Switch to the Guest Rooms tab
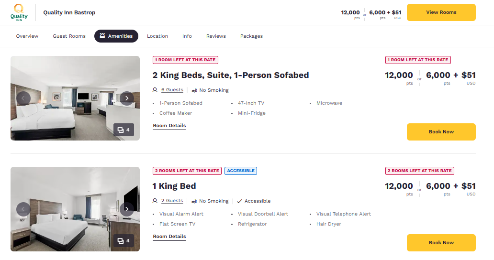 click(69, 36)
